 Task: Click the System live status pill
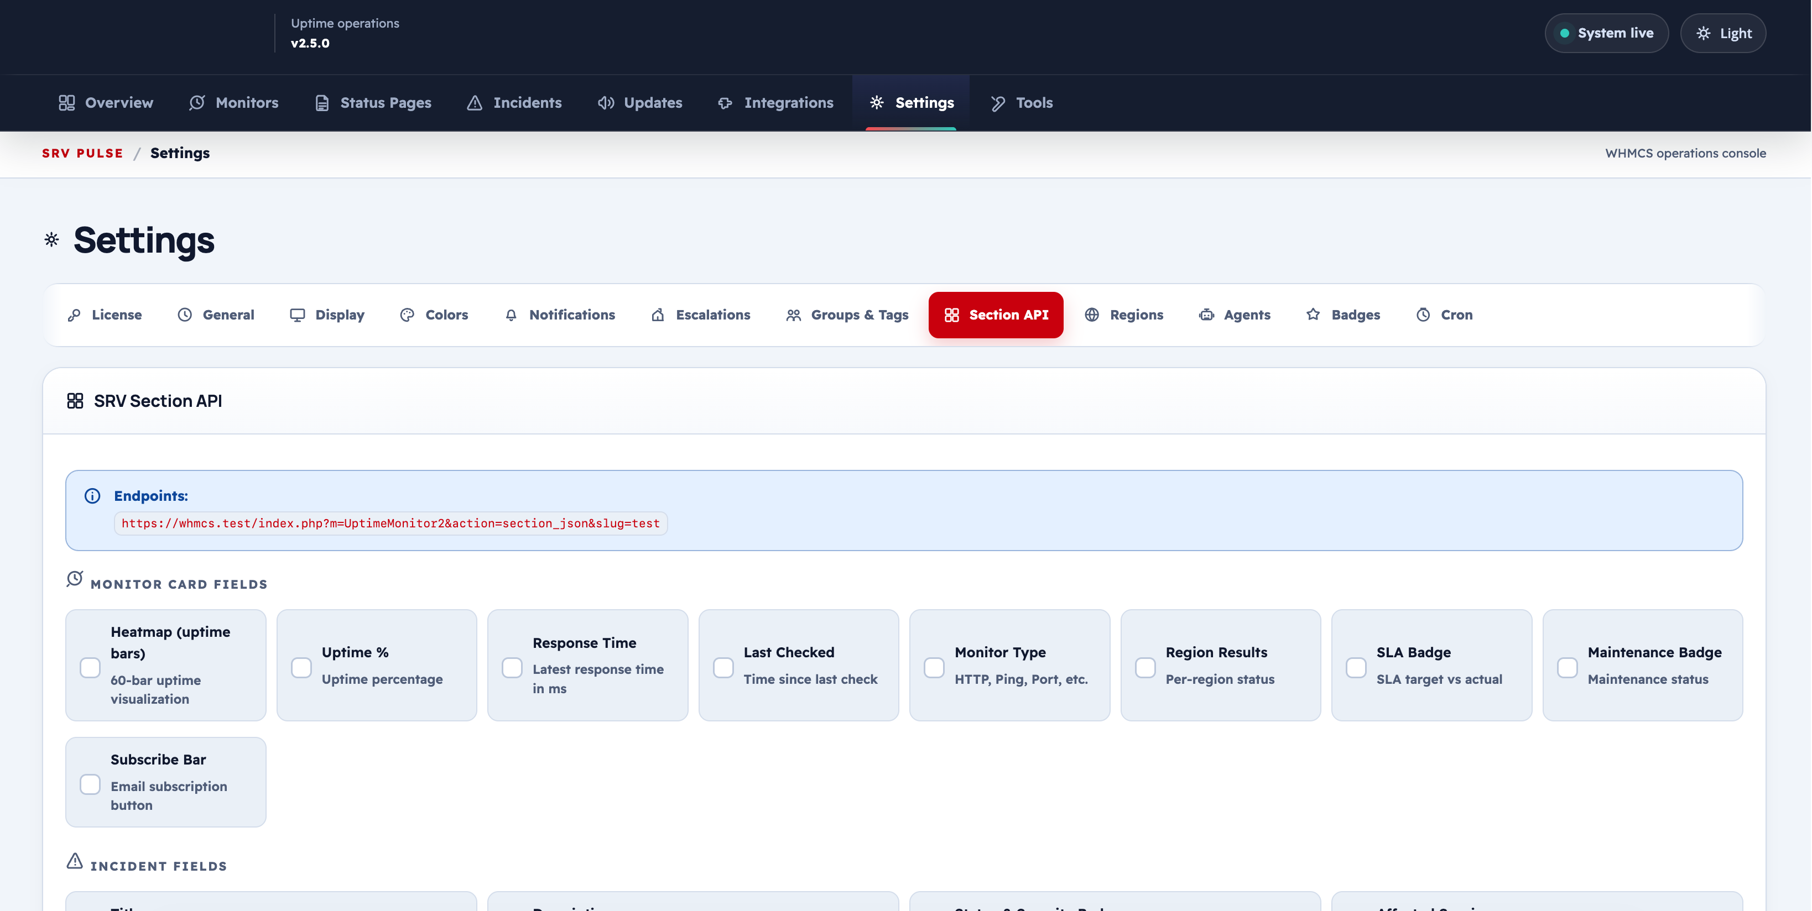pyautogui.click(x=1607, y=33)
